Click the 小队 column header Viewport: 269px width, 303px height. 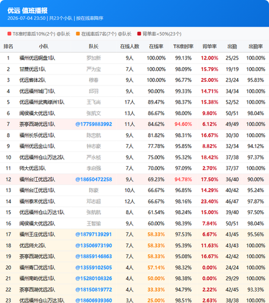pos(44,47)
